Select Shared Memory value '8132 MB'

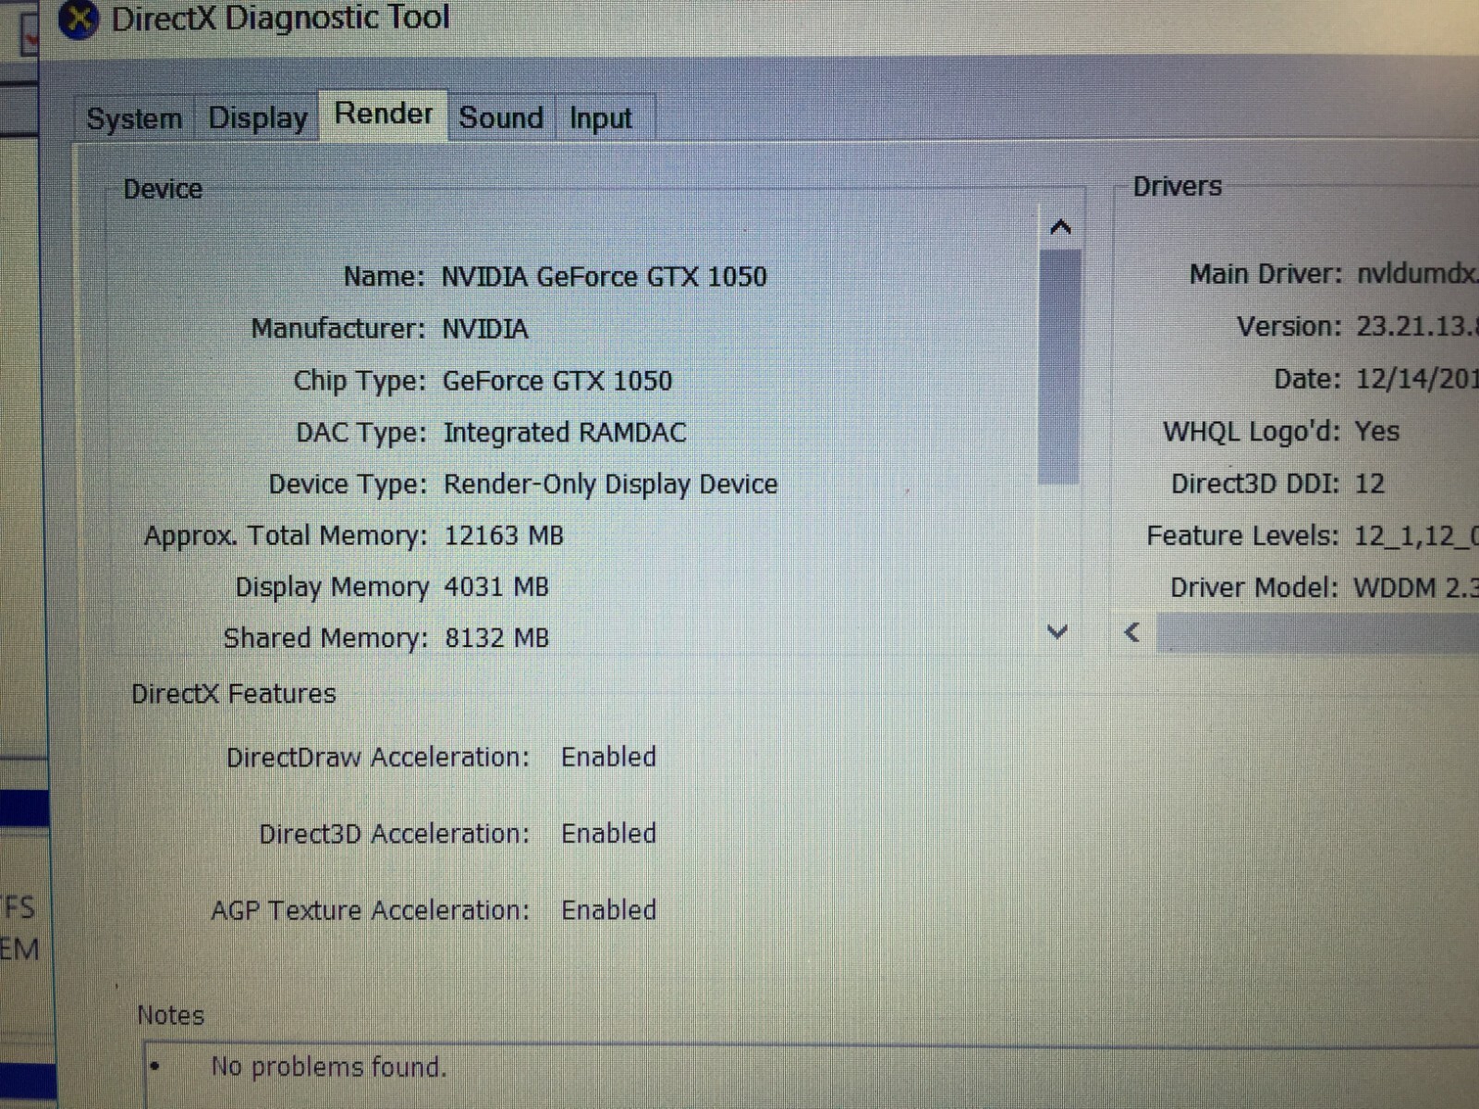[497, 638]
